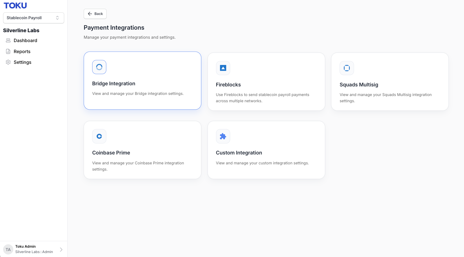This screenshot has height=257, width=464.
Task: Click the TA user avatar
Action: [8, 249]
